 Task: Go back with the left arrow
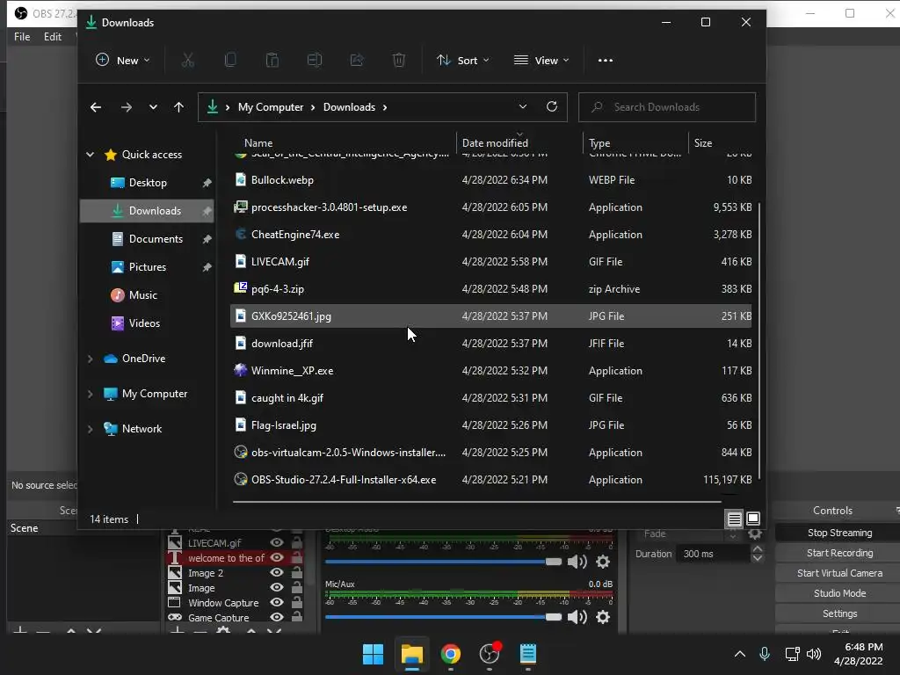96,107
